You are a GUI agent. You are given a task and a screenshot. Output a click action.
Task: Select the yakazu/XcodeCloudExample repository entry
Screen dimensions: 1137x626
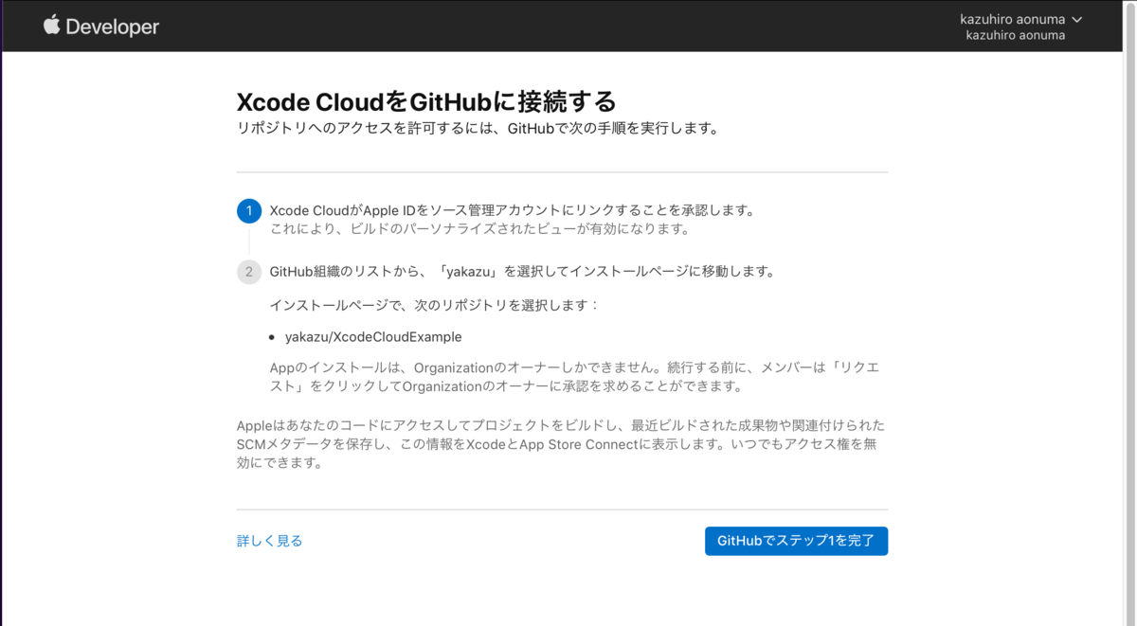coord(371,336)
